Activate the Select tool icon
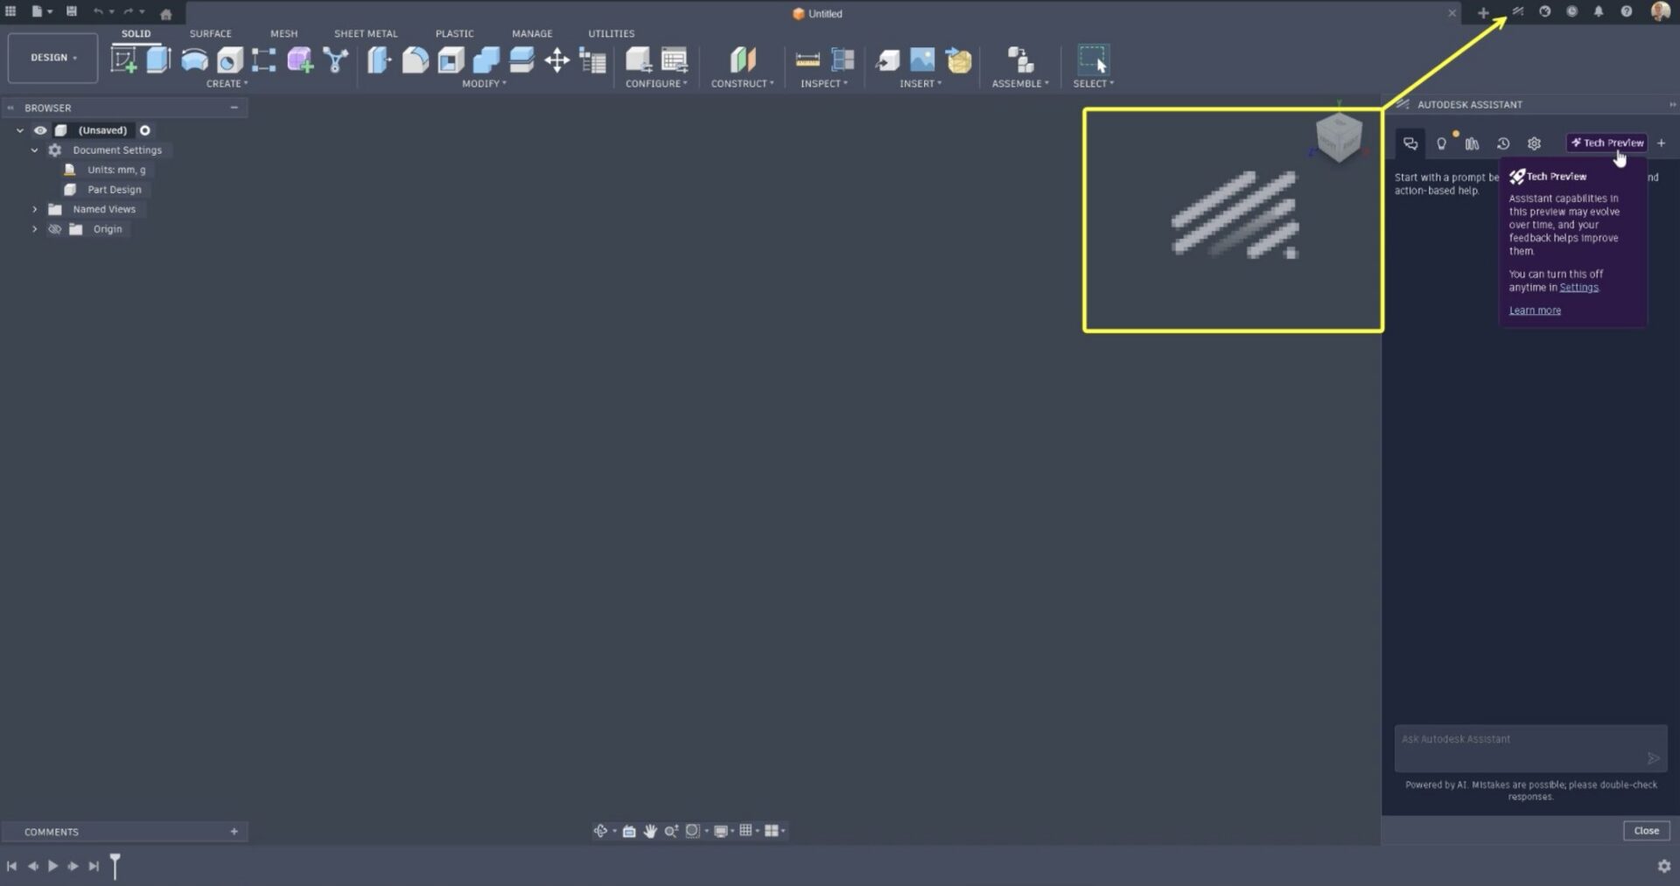The width and height of the screenshot is (1680, 886). tap(1093, 59)
